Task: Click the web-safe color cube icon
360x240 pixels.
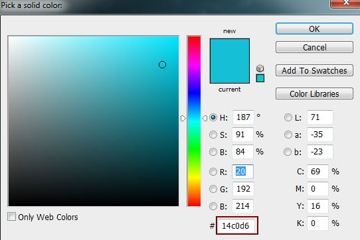Action: [260, 68]
